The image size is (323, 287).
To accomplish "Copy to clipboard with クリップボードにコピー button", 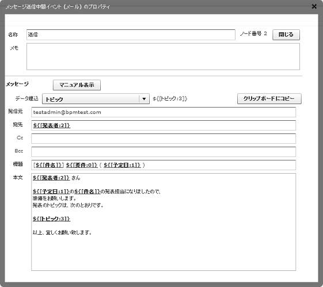I will 269,98.
